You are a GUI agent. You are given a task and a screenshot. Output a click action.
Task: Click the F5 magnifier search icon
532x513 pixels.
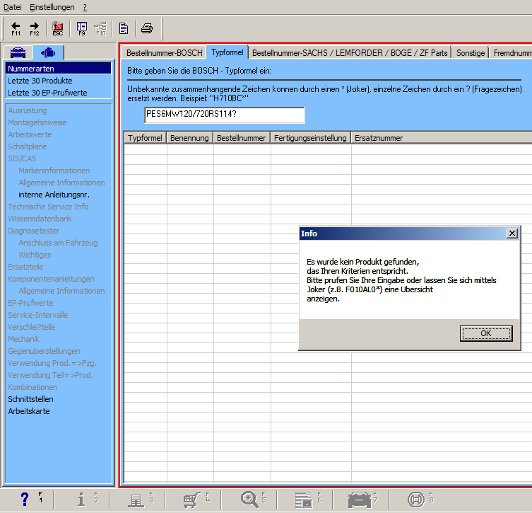(x=249, y=500)
